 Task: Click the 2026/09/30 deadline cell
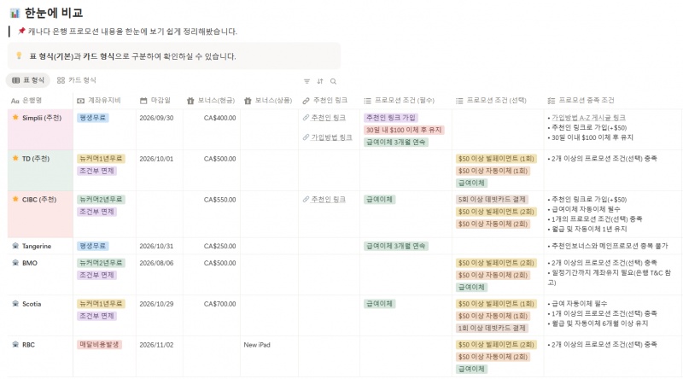pos(156,118)
